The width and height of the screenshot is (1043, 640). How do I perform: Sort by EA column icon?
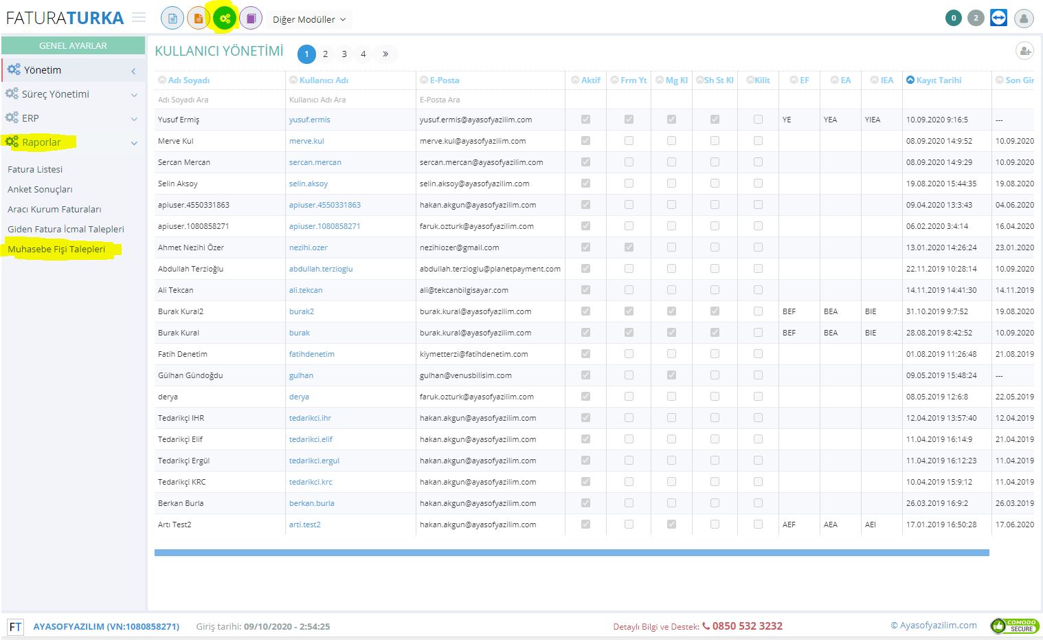click(835, 80)
